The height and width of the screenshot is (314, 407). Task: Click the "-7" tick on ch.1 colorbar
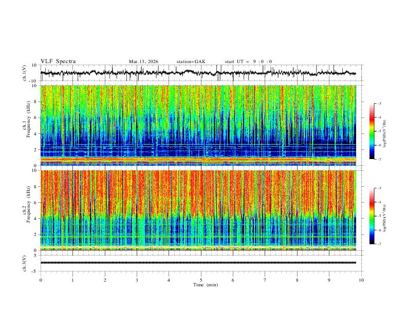(x=379, y=160)
